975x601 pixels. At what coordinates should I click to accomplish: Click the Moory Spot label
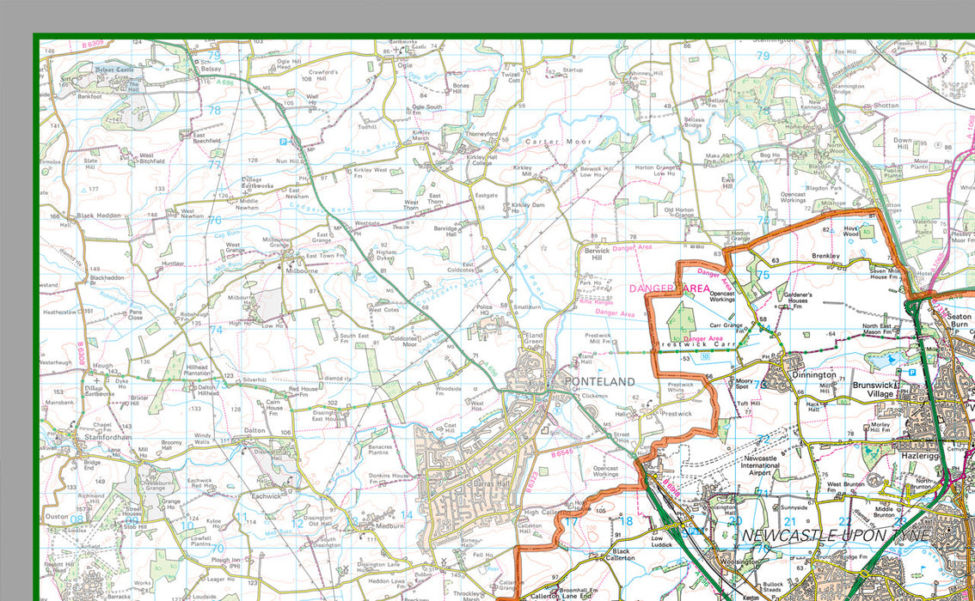click(x=744, y=384)
